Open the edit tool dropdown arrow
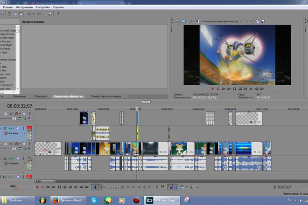308x205 pixels. tap(99, 187)
